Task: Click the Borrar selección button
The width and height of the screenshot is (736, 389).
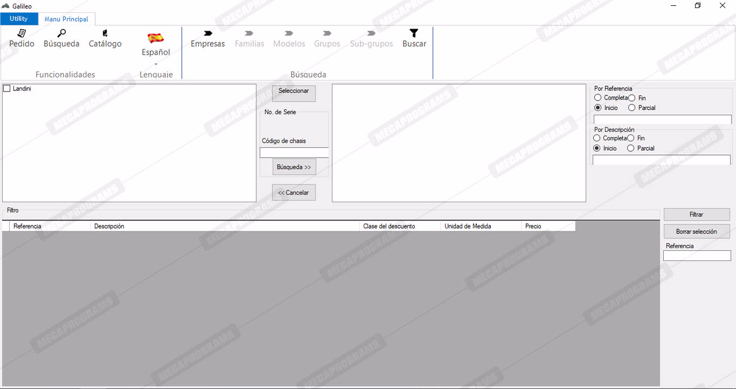Action: [x=696, y=232]
